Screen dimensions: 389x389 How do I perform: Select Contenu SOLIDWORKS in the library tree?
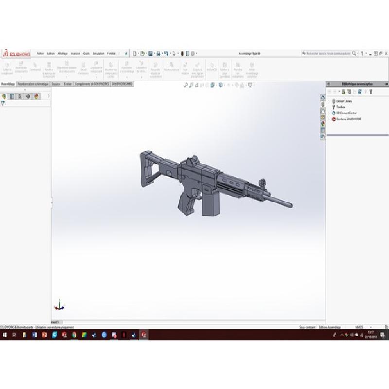pyautogui.click(x=348, y=119)
